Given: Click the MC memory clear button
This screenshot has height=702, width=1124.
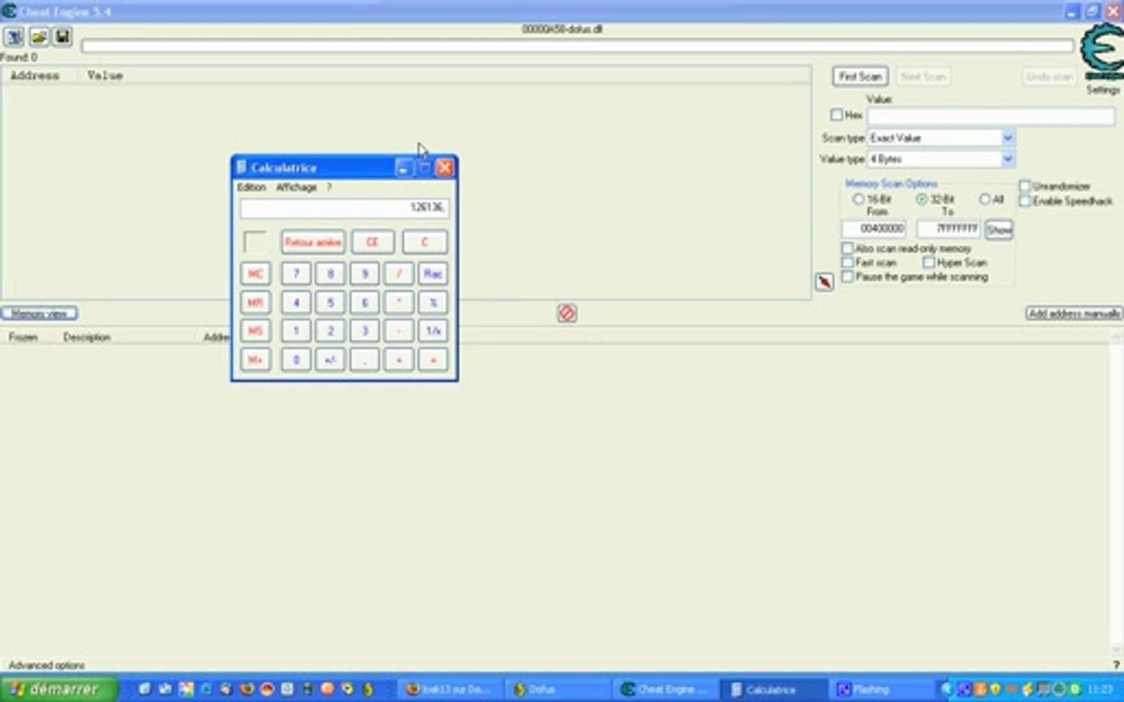Looking at the screenshot, I should tap(255, 274).
